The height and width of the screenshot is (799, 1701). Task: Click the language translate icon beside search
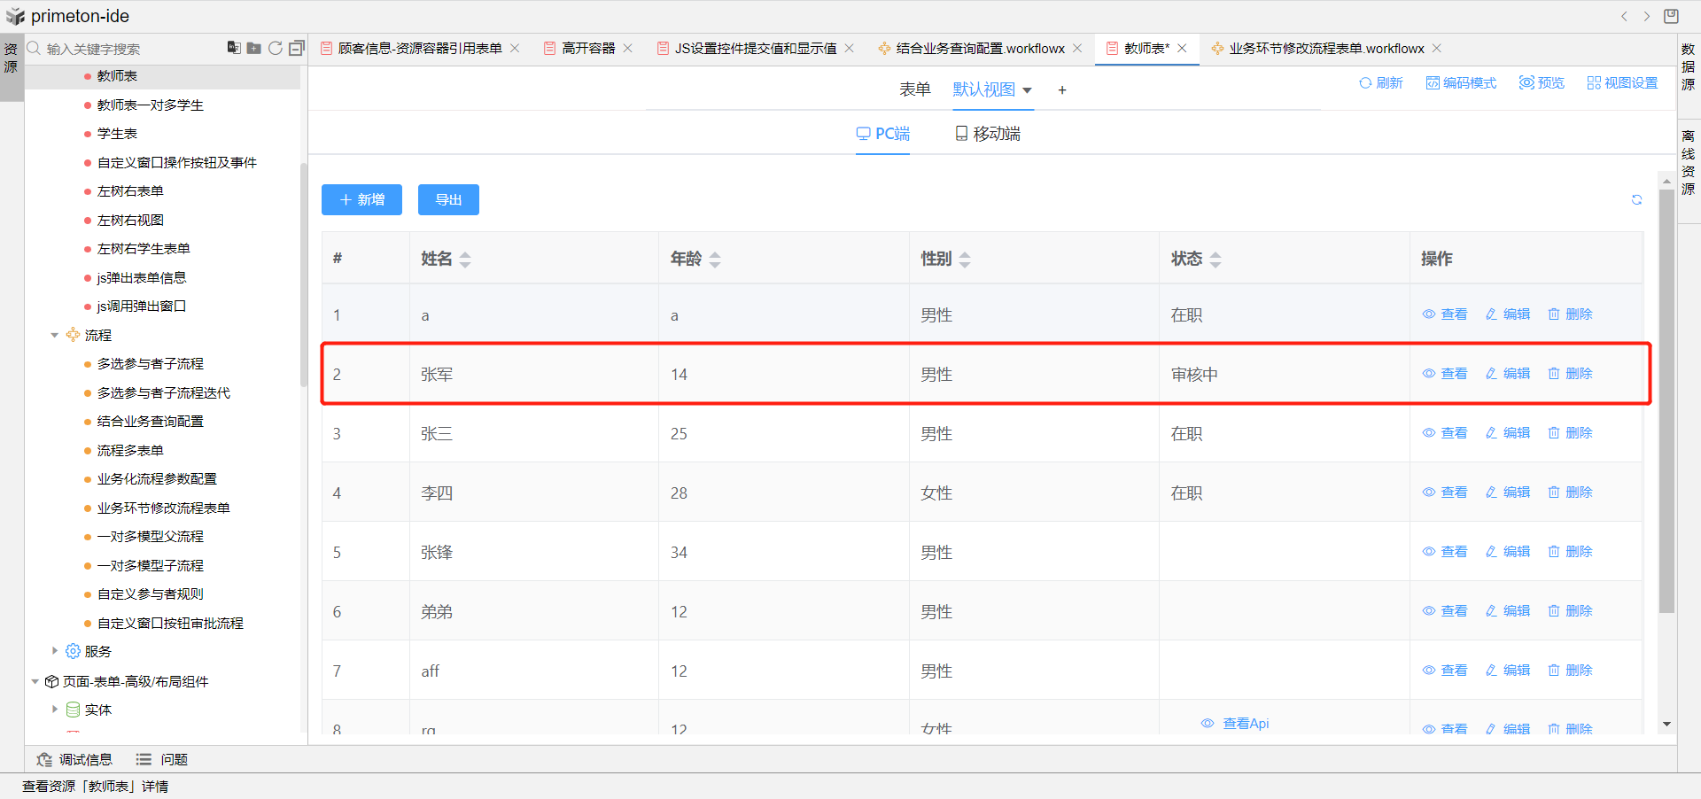234,48
